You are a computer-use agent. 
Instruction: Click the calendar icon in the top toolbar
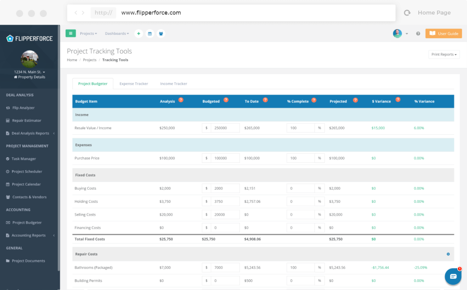click(150, 33)
